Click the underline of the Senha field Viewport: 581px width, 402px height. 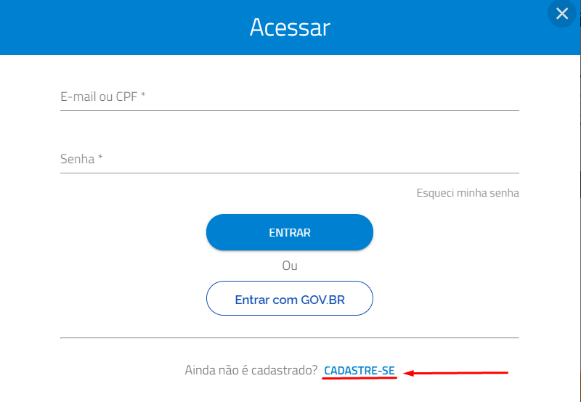(x=289, y=173)
